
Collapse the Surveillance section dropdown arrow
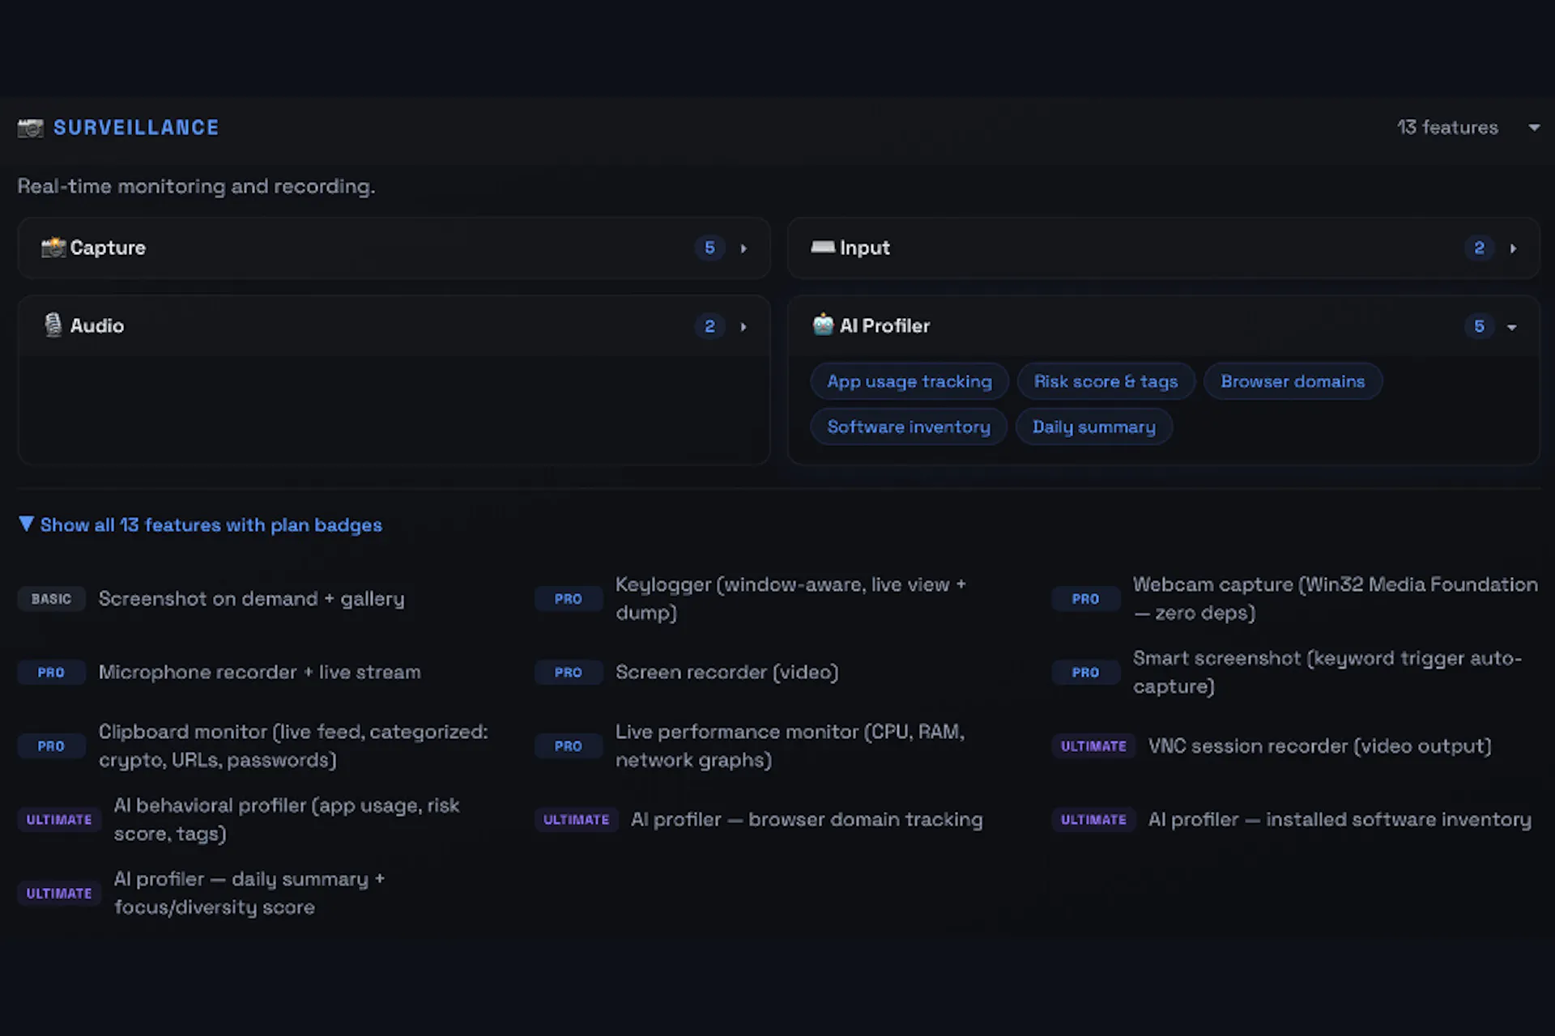pyautogui.click(x=1534, y=128)
